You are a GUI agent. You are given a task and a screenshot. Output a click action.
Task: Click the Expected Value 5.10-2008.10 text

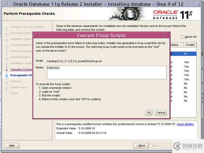(76, 128)
